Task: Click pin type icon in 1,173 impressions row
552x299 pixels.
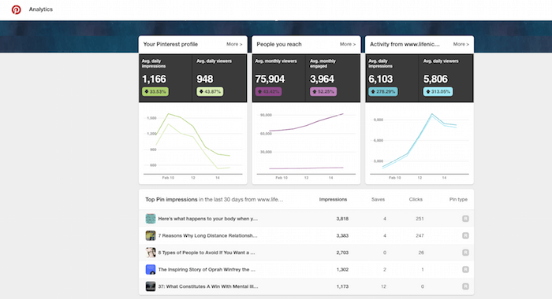Action: (465, 286)
